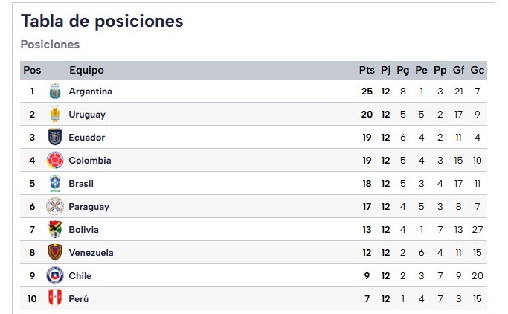Select the Venezuela team name
Viewport: 508px width, 314px height.
(x=91, y=253)
